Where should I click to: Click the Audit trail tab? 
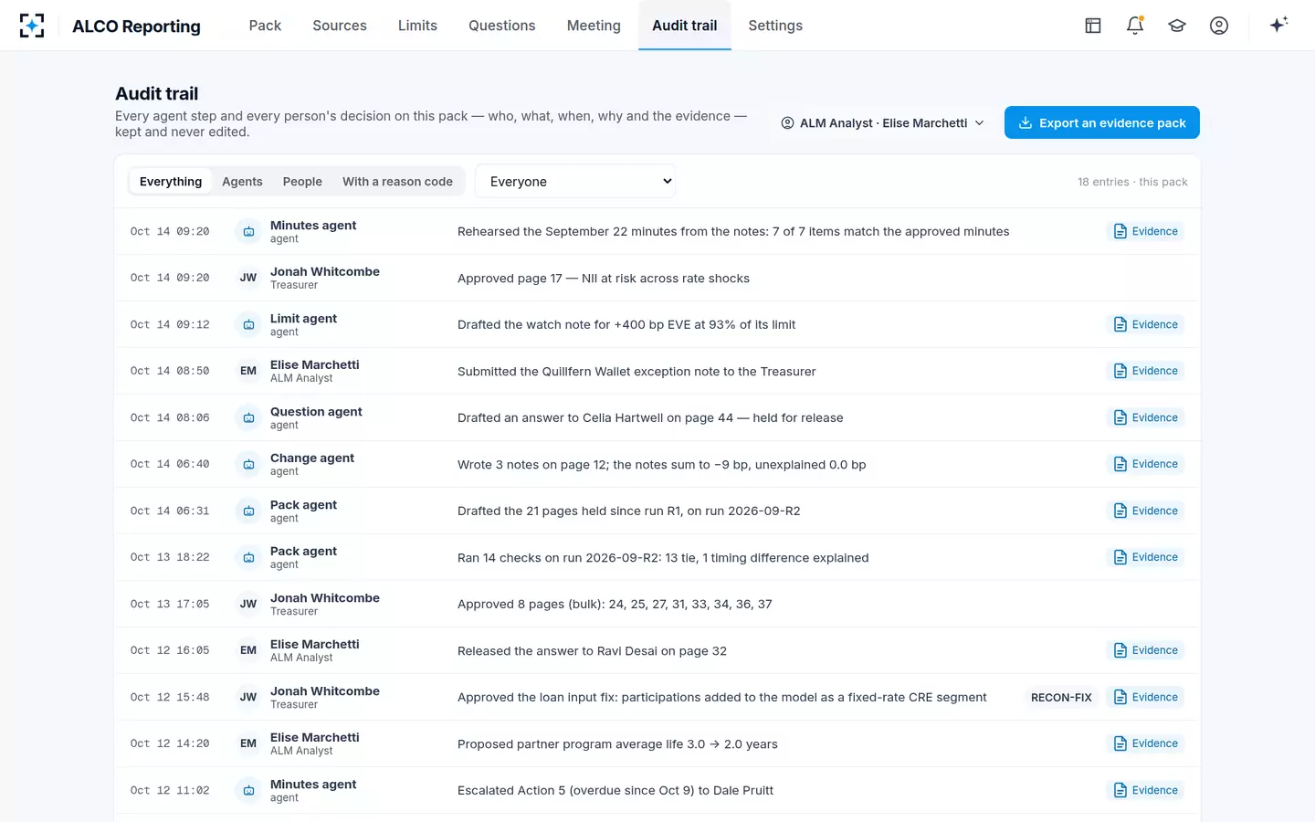pyautogui.click(x=685, y=26)
